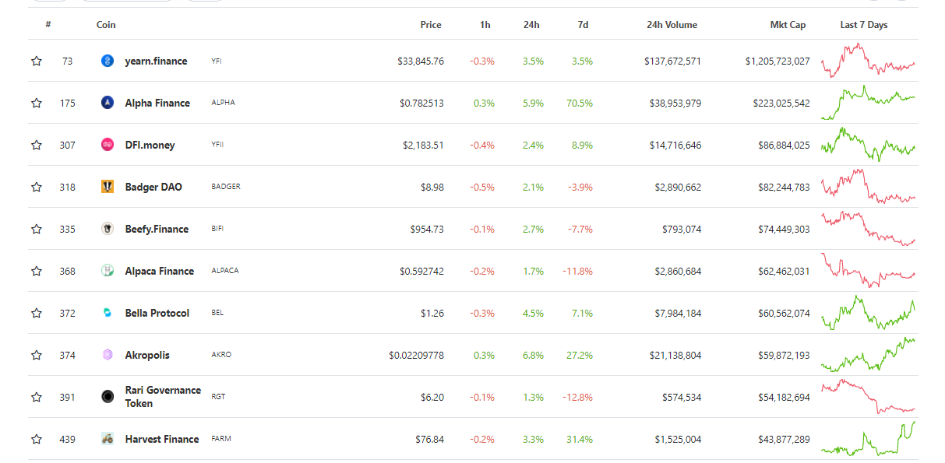Viewport: 945px width, 463px height.
Task: Toggle favorite star for Akropolis
Action: click(37, 355)
